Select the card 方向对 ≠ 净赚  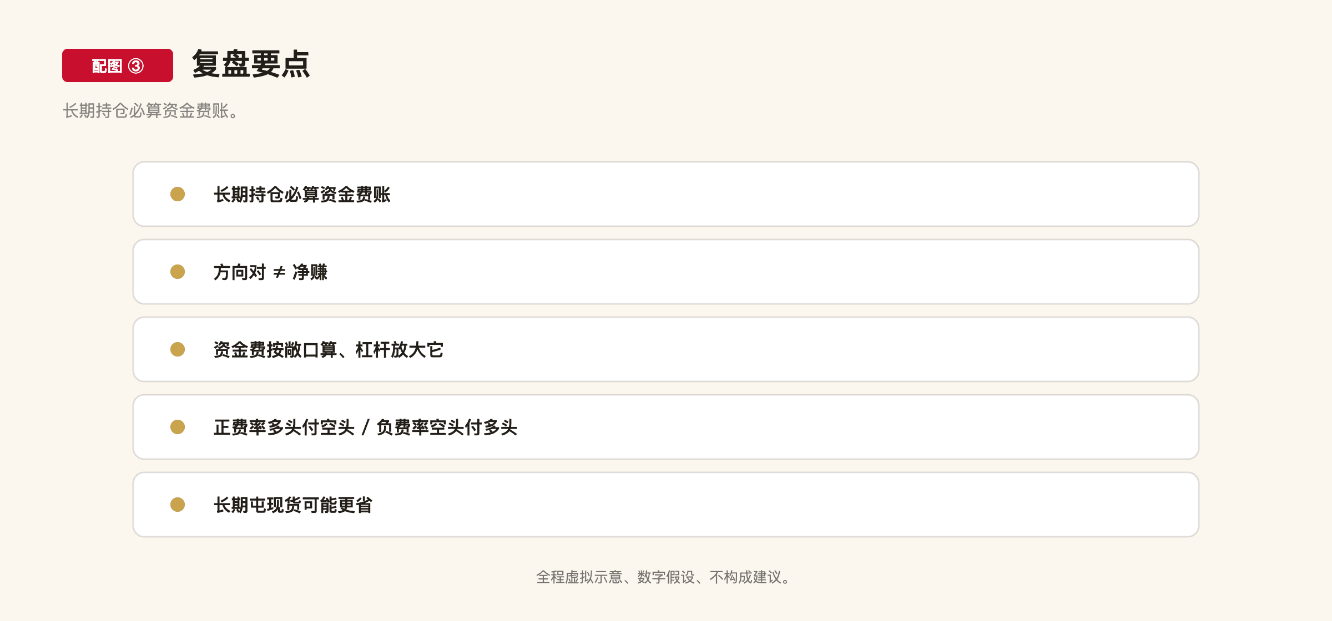666,272
